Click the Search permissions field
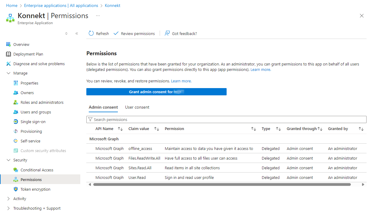The image size is (369, 213). pos(227,119)
